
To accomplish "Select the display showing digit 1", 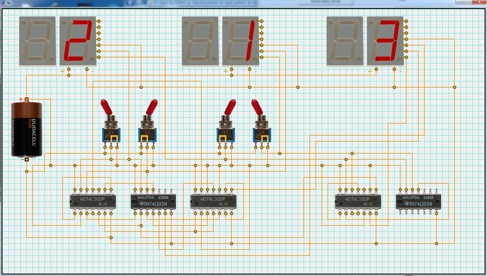I will pyautogui.click(x=240, y=41).
